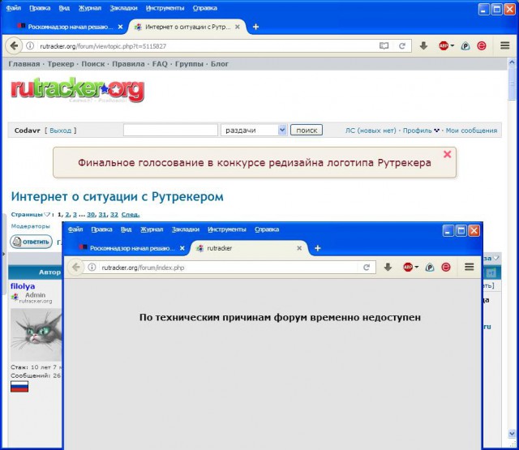
Task: Click site info icon in rear window address bar
Action: pos(30,45)
